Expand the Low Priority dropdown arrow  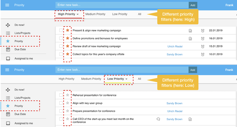click(126, 79)
